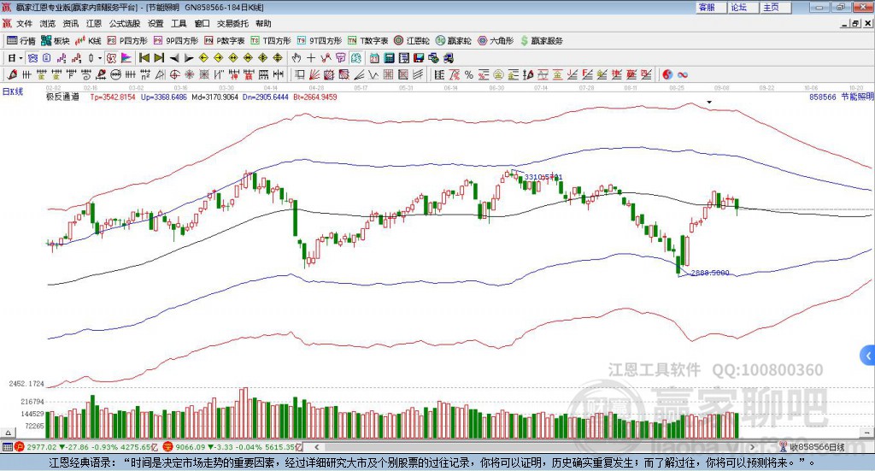The height and width of the screenshot is (471, 875).
Task: Select the spiral drawing tool
Action: pos(86,74)
